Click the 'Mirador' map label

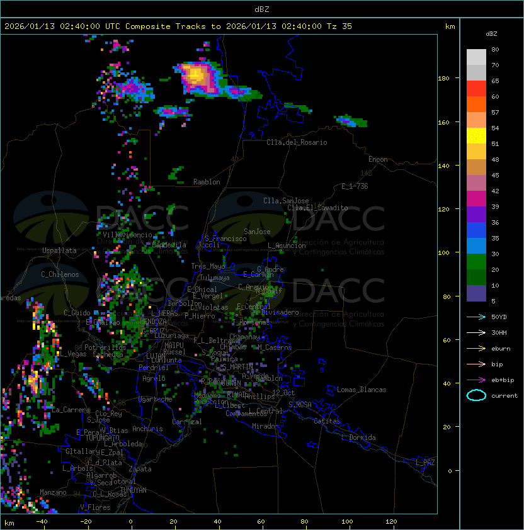pyautogui.click(x=266, y=426)
